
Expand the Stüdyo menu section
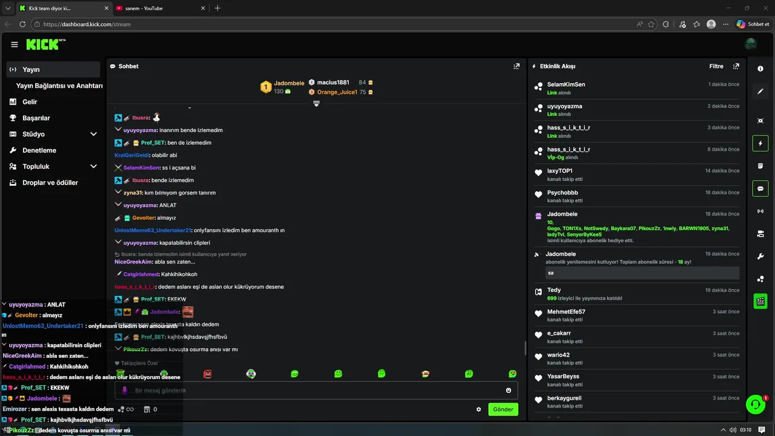[93, 134]
